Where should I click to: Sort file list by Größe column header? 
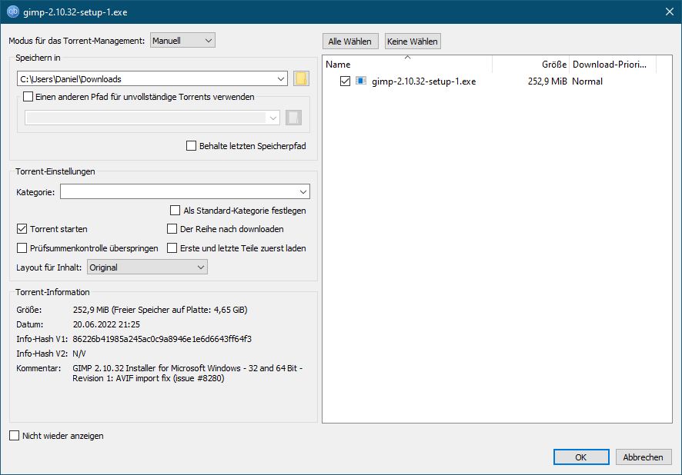point(530,65)
